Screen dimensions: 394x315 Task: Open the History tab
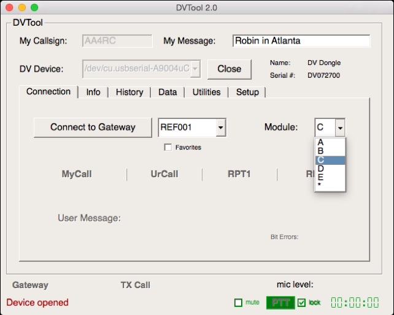(129, 92)
